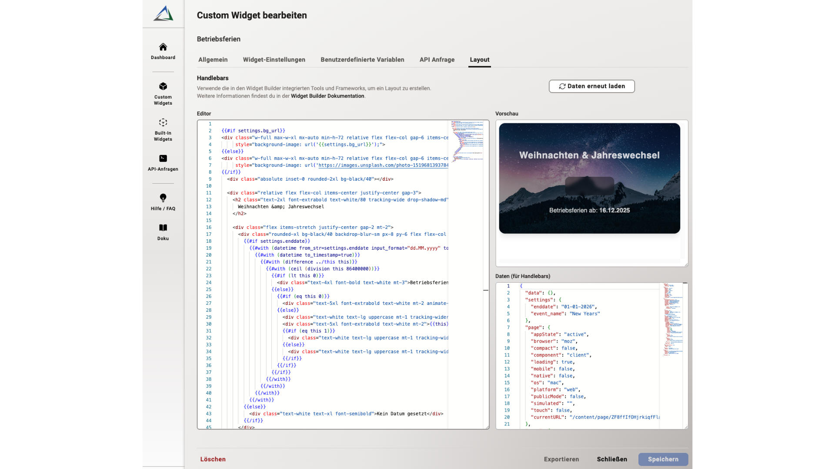Close the editor with Schließen
835x469 pixels.
(x=611, y=459)
